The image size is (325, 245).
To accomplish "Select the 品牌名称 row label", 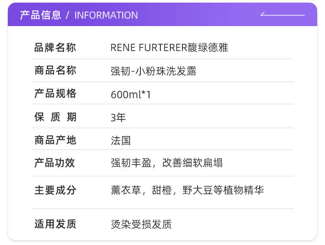I will [55, 48].
